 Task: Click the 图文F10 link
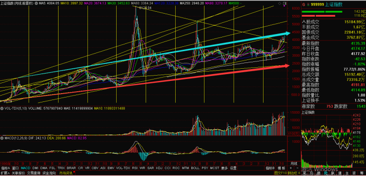click(281, 173)
